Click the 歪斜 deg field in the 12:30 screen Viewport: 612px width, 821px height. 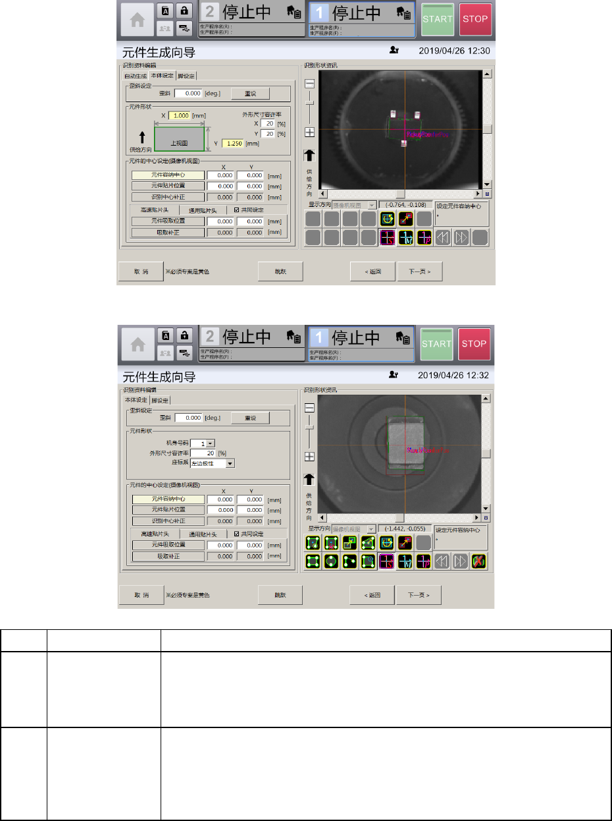click(x=188, y=94)
